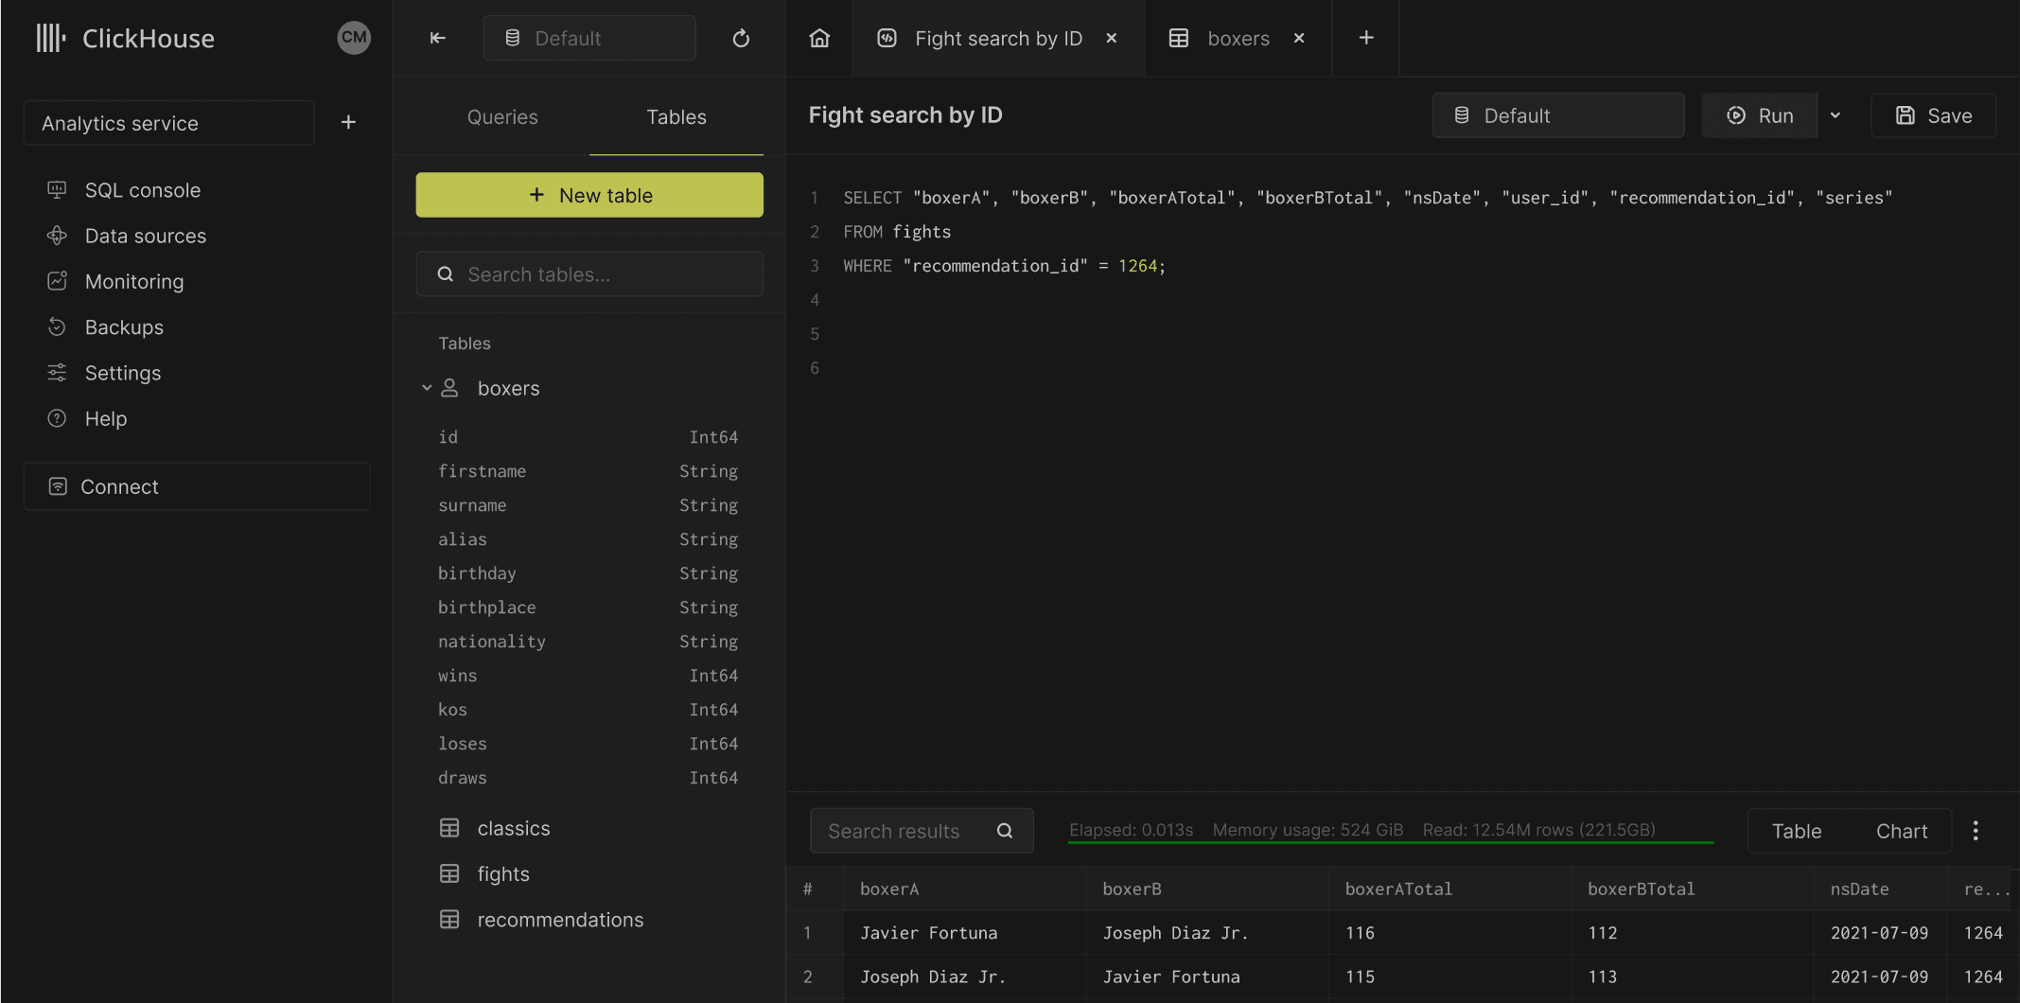Click the fights table grid icon
The image size is (2020, 1003).
(x=449, y=874)
